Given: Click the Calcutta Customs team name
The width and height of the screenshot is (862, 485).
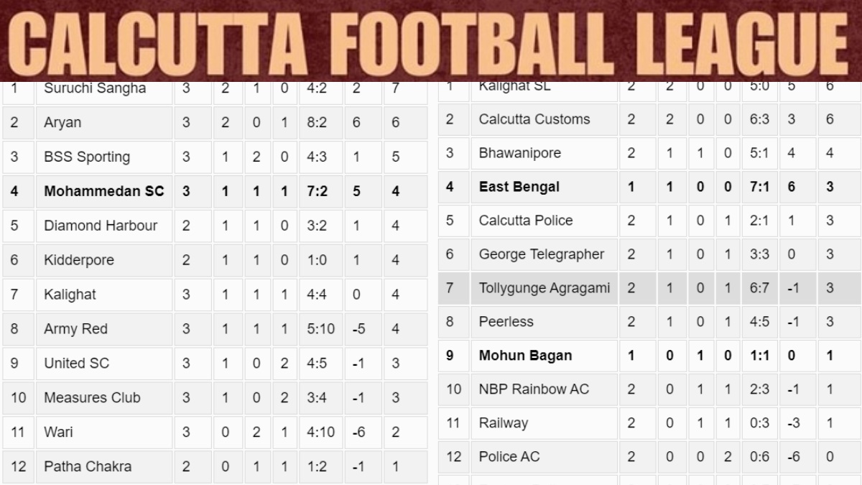Looking at the screenshot, I should (x=534, y=119).
